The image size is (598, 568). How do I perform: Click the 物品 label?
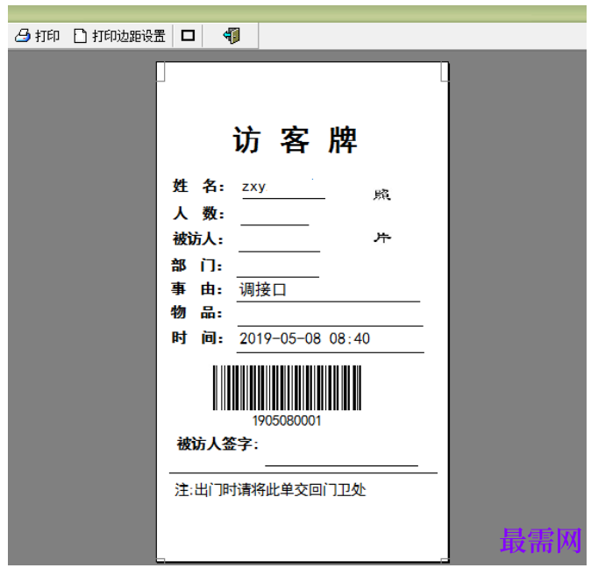click(x=196, y=313)
